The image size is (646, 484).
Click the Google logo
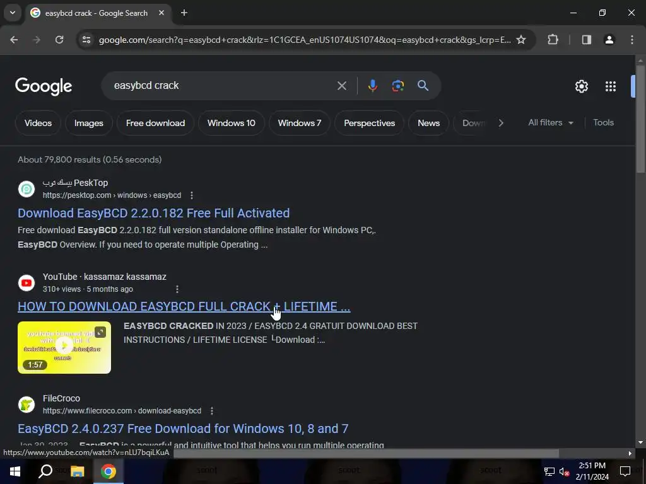44,86
